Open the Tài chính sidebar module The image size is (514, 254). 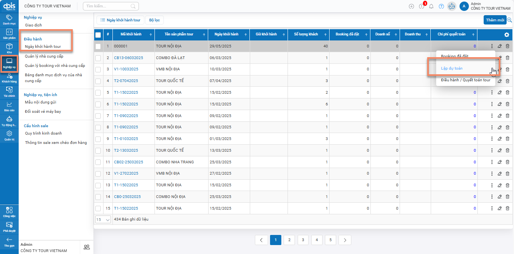[x=9, y=92]
